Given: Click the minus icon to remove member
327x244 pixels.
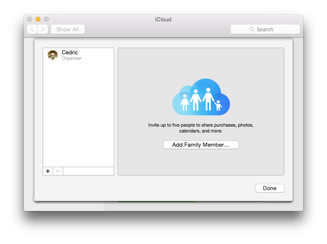Looking at the screenshot, I should [58, 171].
